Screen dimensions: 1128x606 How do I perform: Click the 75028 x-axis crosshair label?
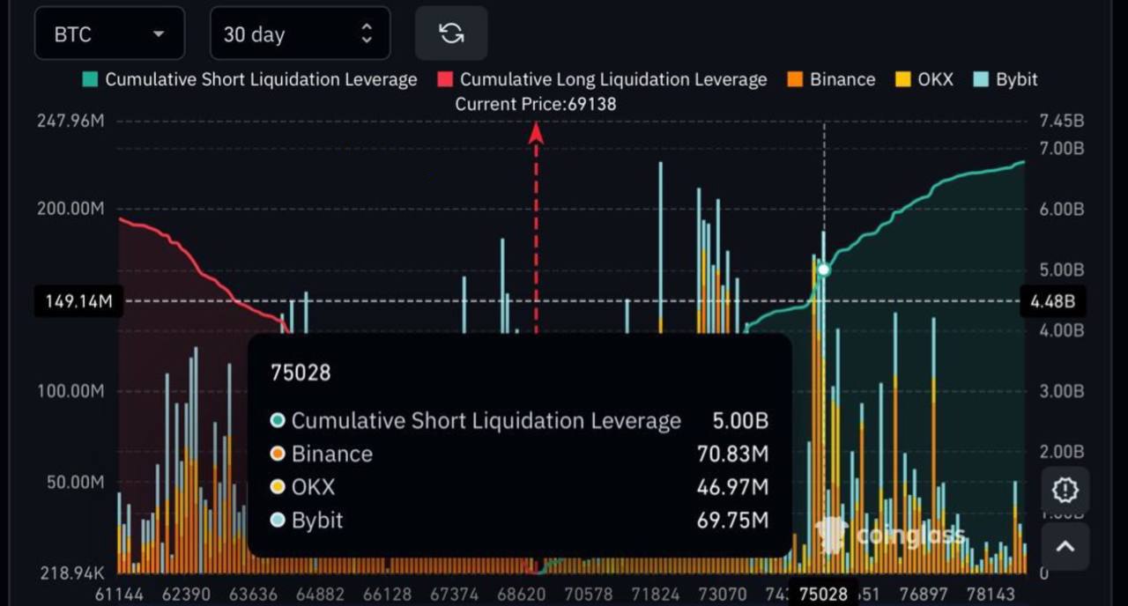point(823,595)
